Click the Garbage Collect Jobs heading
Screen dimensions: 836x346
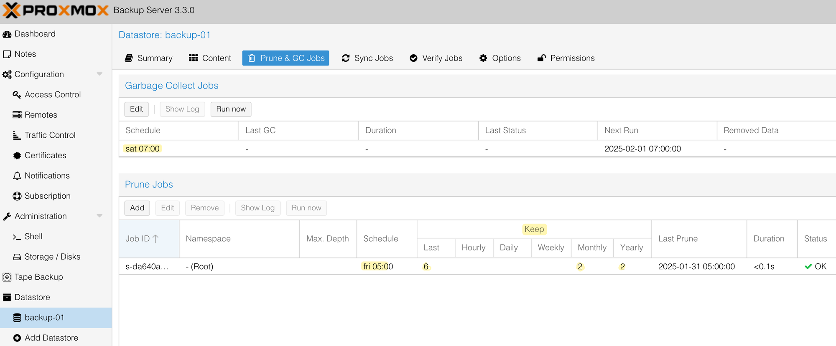pyautogui.click(x=172, y=86)
